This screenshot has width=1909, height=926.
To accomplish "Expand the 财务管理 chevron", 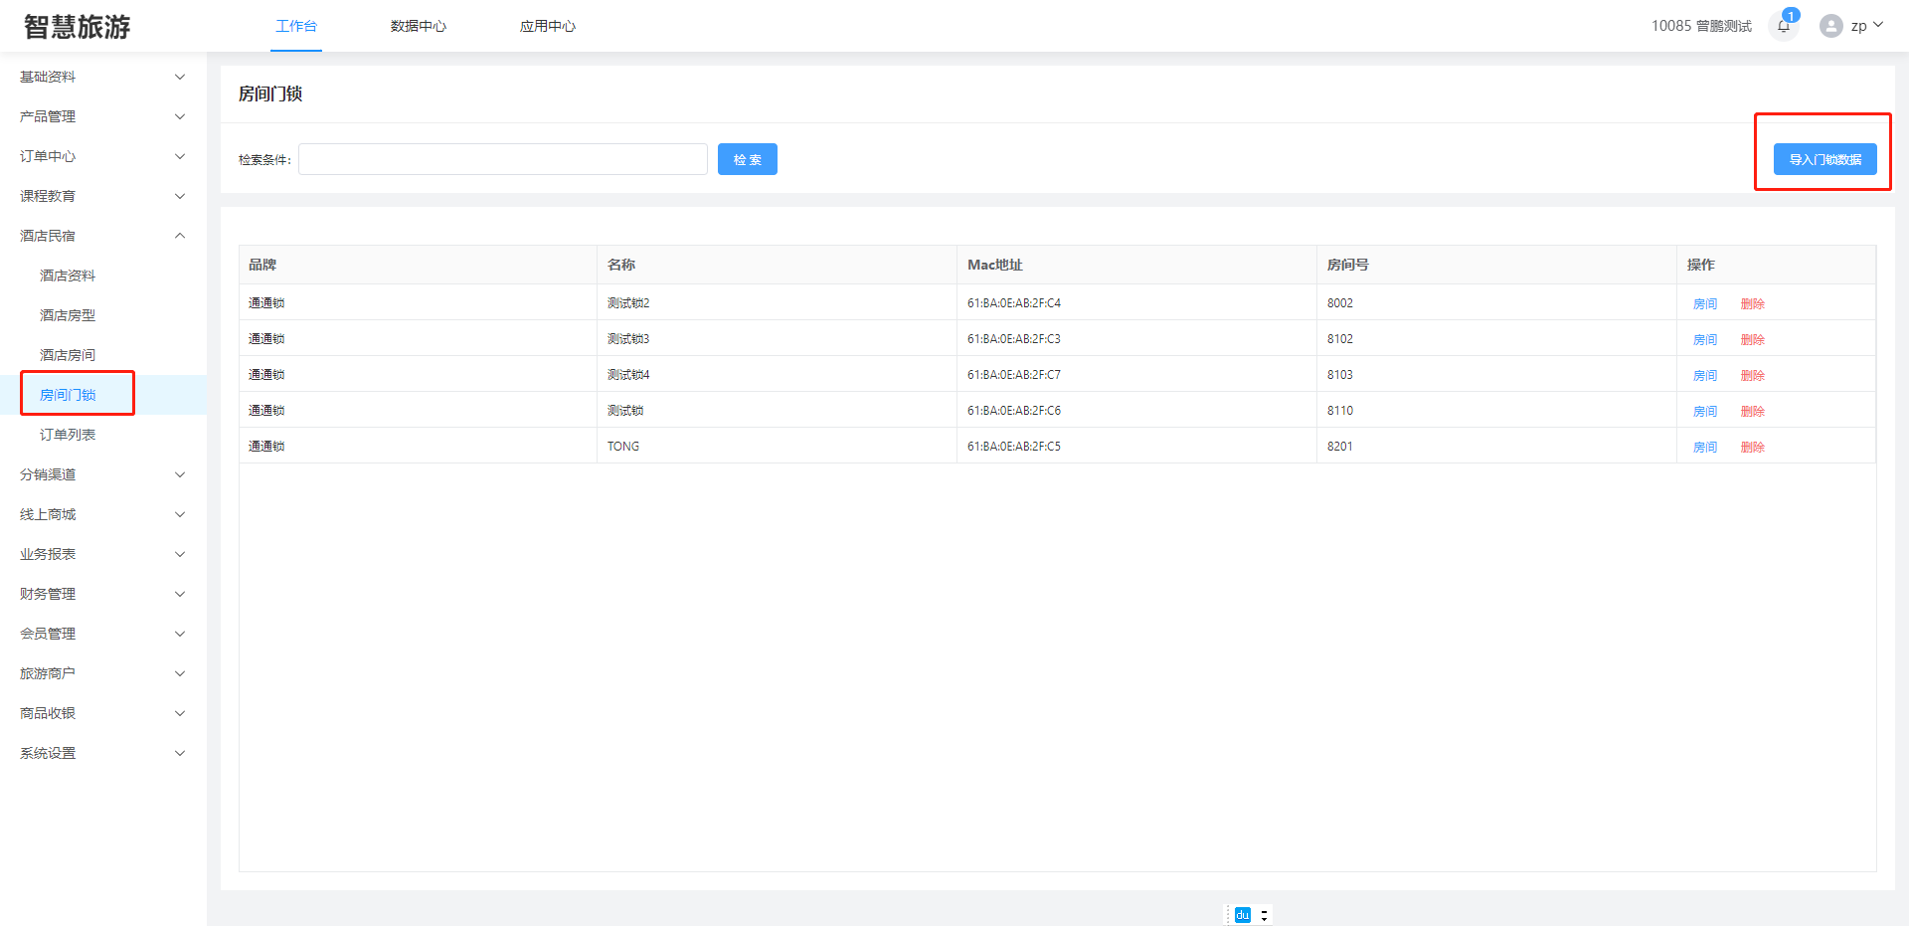I will pyautogui.click(x=180, y=594).
